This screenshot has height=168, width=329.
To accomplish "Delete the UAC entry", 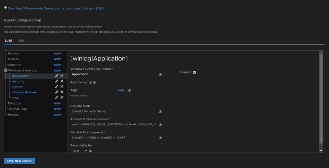I will tap(62, 97).
